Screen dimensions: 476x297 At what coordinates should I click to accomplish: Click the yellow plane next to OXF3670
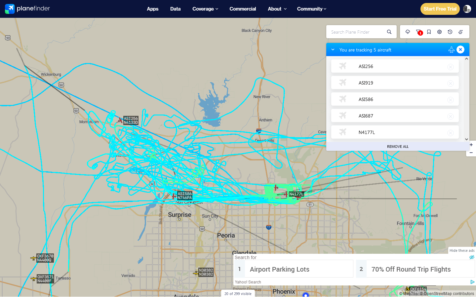click(33, 258)
